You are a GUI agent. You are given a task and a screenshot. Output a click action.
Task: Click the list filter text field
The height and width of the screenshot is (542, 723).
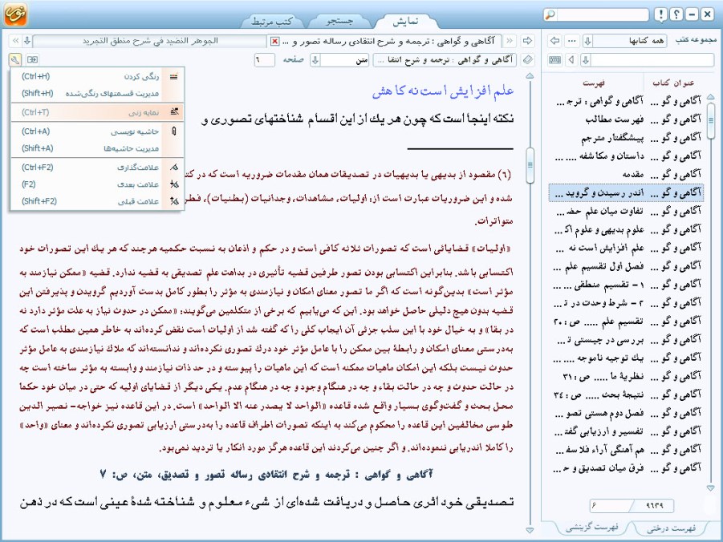point(652,60)
